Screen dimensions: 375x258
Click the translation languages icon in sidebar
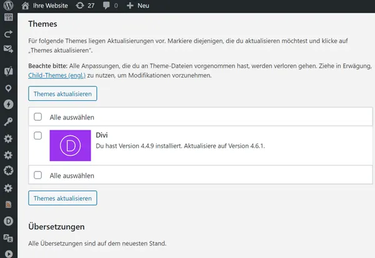[x=8, y=238]
